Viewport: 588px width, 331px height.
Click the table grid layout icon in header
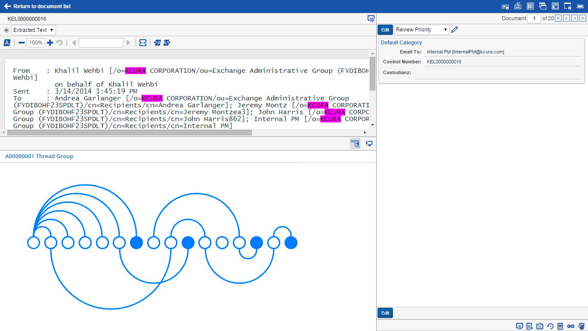click(530, 6)
